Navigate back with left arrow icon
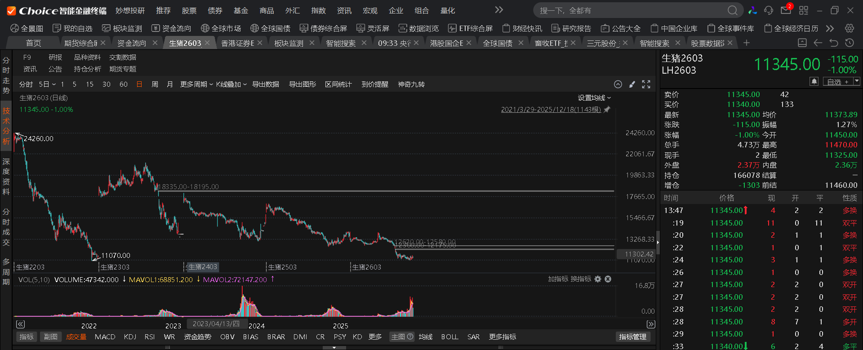This screenshot has height=350, width=863. [818, 43]
